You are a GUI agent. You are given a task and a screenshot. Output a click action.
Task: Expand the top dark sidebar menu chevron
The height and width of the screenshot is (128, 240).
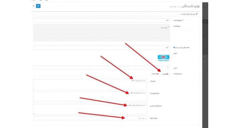205,22
